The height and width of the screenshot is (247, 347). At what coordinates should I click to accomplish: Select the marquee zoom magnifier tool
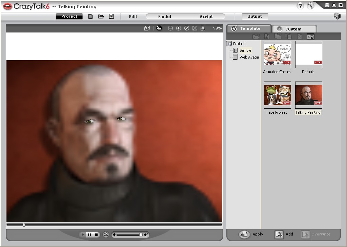203,28
